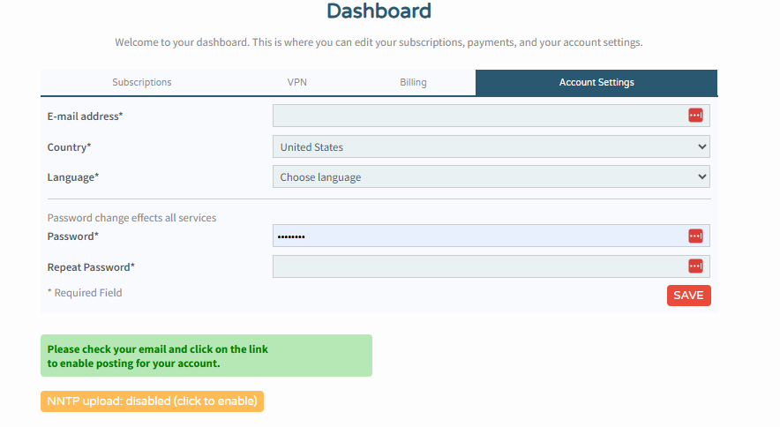This screenshot has height=427, width=780.
Task: Click the green check your email notice
Action: pyautogui.click(x=206, y=356)
